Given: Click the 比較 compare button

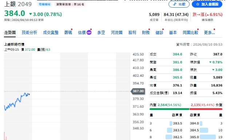Looking at the screenshot, I should (x=179, y=4).
